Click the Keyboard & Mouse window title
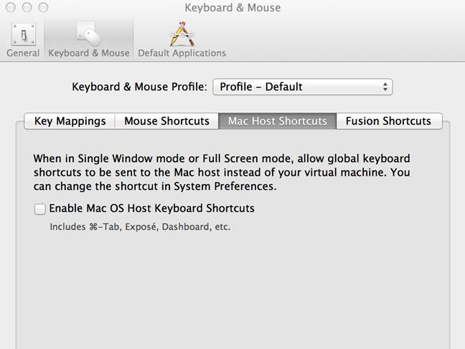465x349 pixels. tap(232, 8)
